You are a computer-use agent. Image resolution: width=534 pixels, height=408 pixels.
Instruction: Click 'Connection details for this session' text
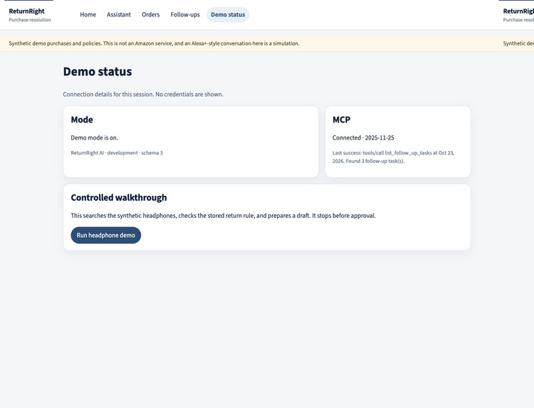pos(143,94)
